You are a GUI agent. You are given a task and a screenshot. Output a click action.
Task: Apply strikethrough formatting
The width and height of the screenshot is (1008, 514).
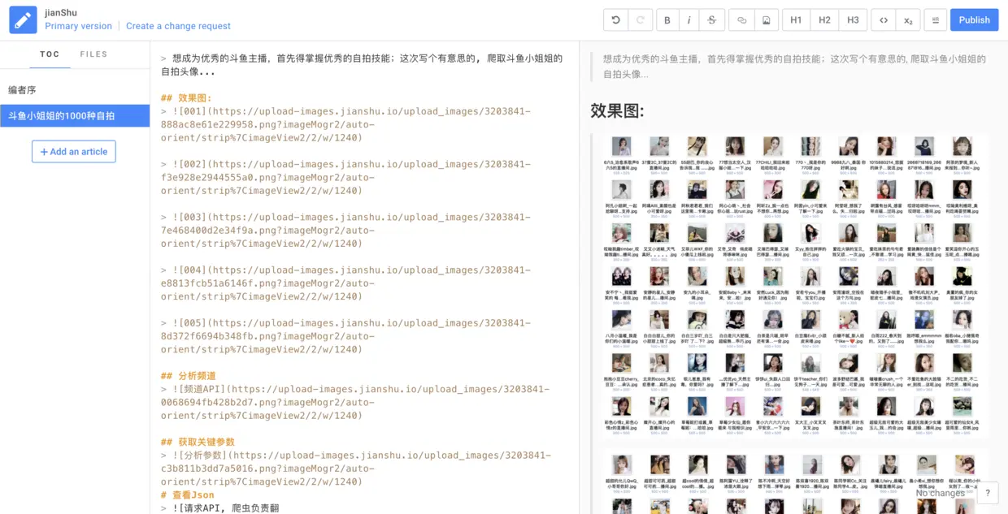point(712,20)
